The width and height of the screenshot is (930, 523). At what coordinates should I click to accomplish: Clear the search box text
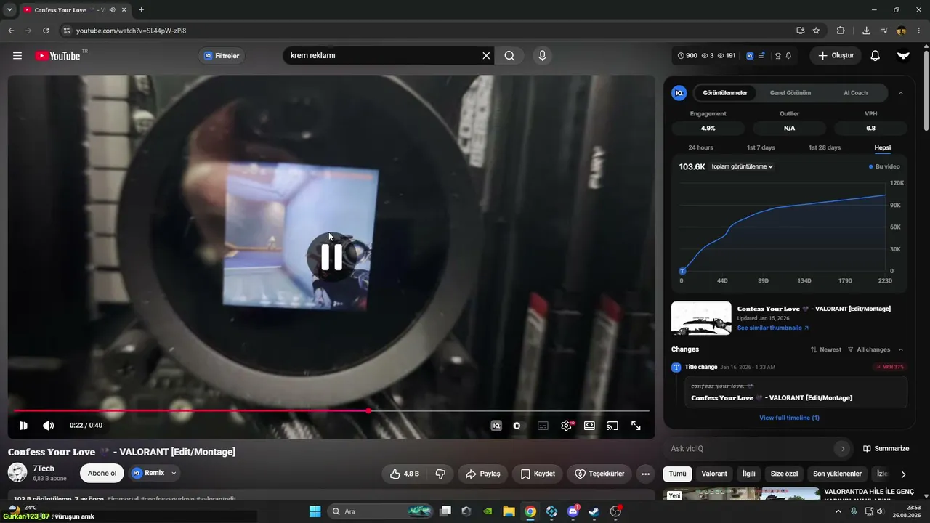tap(486, 56)
